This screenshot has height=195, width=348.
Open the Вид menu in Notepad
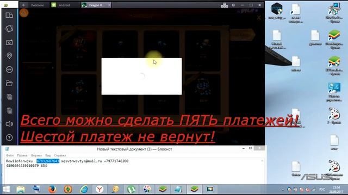pos(48,155)
